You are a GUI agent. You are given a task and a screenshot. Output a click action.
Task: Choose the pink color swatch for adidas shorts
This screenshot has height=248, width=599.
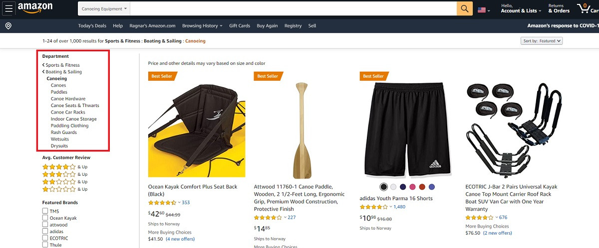point(412,187)
